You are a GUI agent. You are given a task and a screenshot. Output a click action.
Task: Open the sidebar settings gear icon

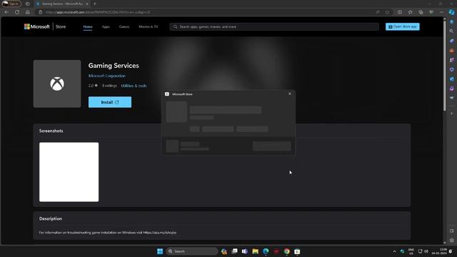pos(451,241)
